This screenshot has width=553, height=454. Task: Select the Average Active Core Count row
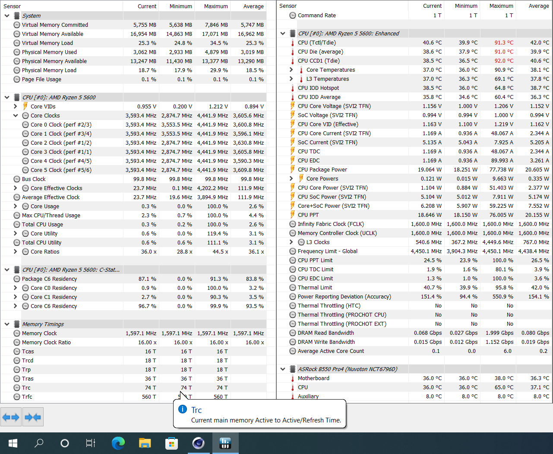coord(414,351)
